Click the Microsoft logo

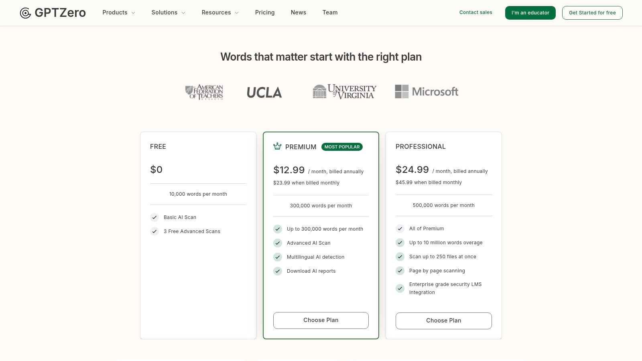[427, 91]
